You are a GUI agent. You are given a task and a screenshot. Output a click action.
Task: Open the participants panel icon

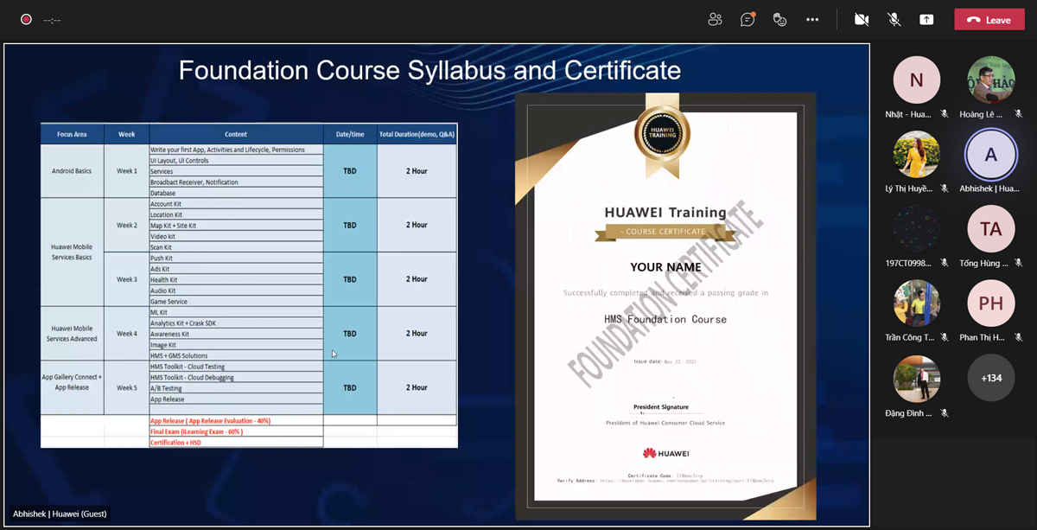click(715, 19)
